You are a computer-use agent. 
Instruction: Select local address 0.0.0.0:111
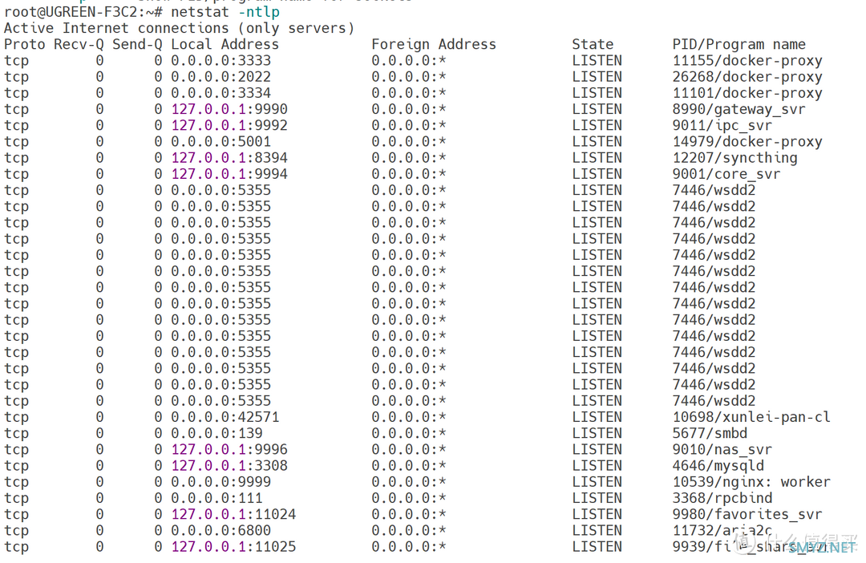tap(216, 498)
